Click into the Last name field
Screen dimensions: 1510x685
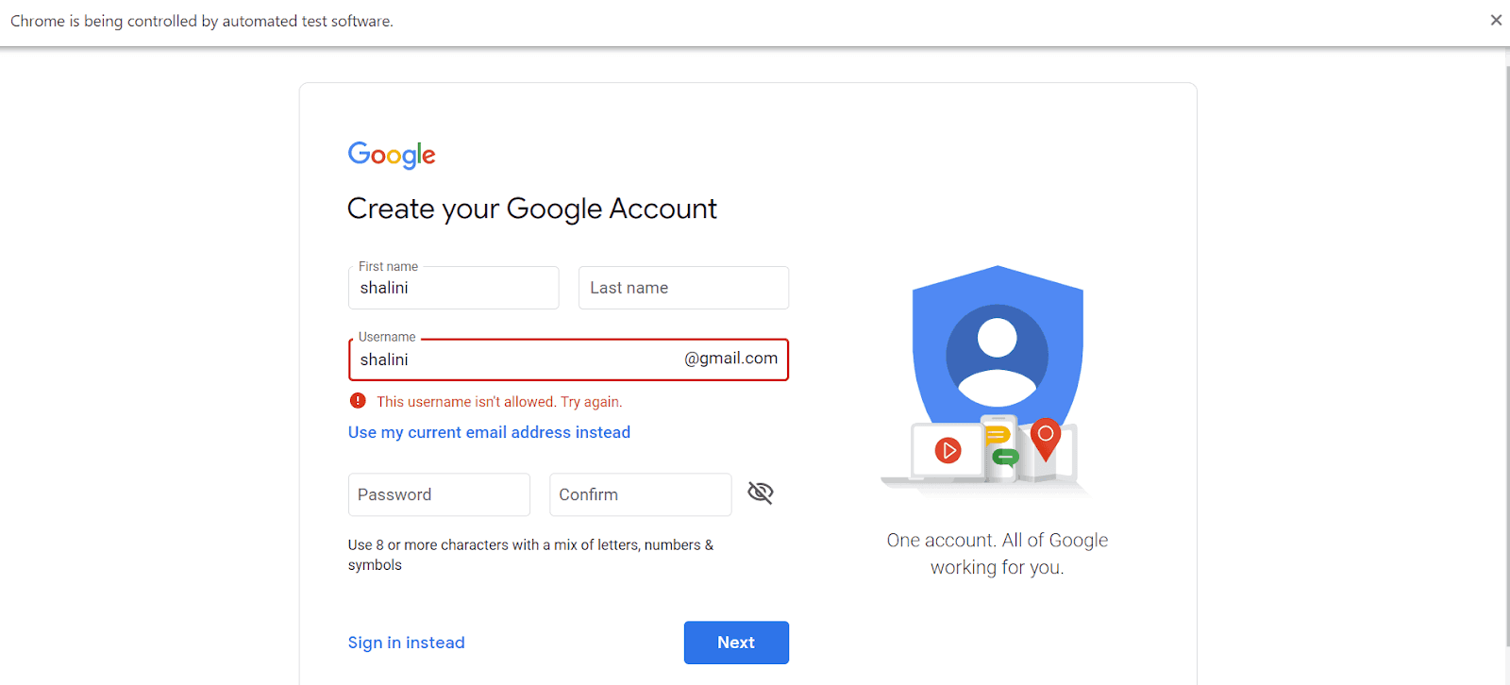pyautogui.click(x=683, y=288)
